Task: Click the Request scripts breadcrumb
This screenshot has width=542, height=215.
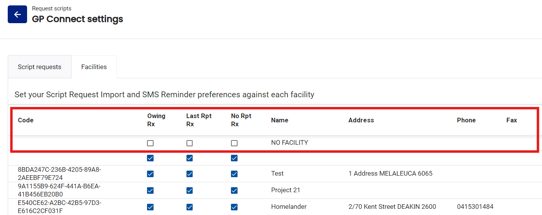Action: point(51,8)
